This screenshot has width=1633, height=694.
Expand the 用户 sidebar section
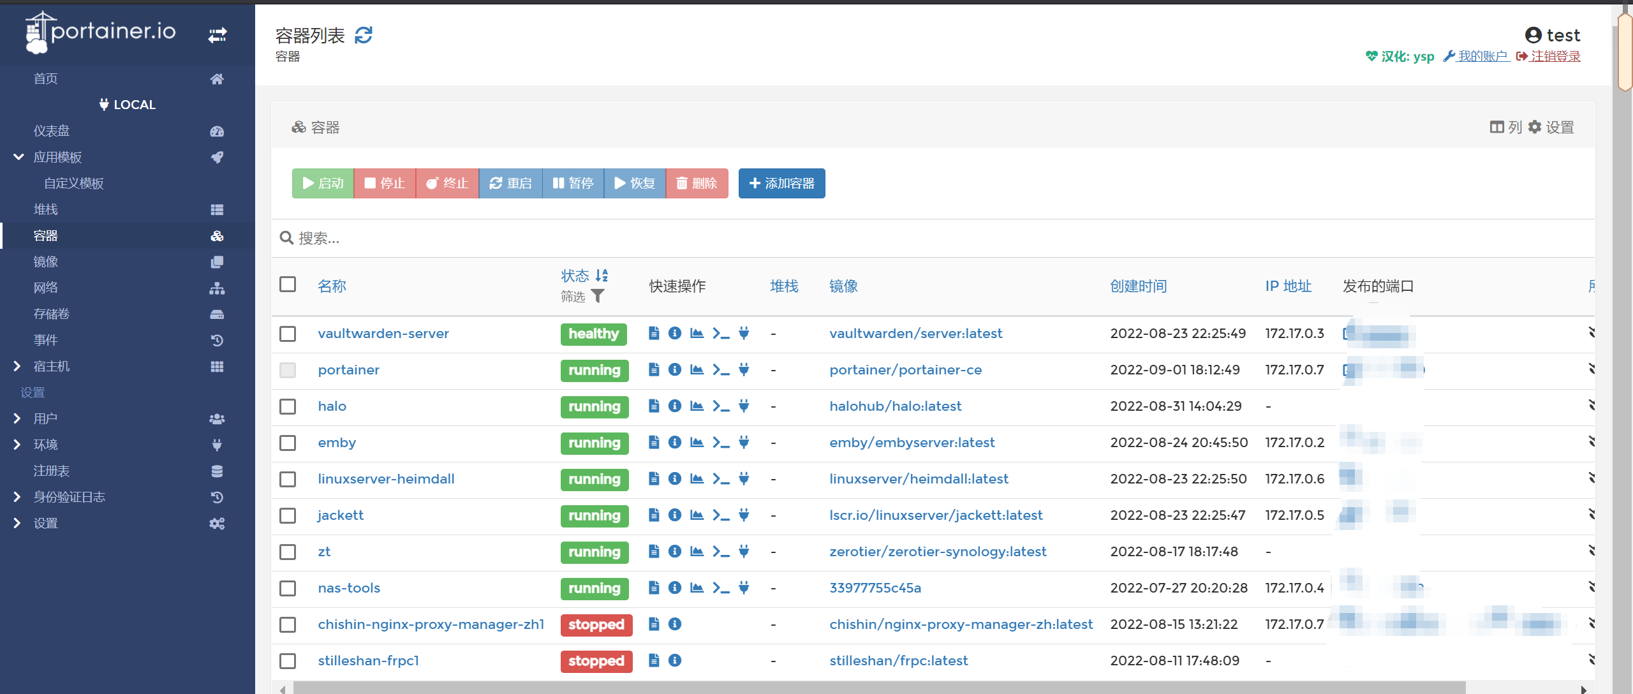pyautogui.click(x=17, y=418)
